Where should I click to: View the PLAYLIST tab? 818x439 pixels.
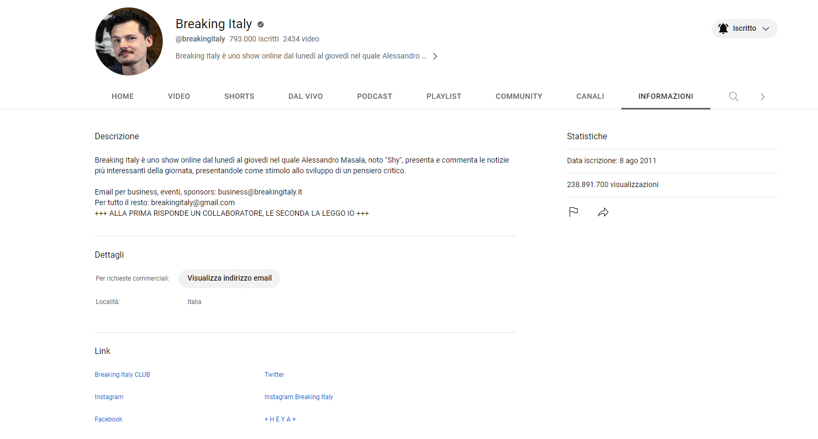[444, 96]
